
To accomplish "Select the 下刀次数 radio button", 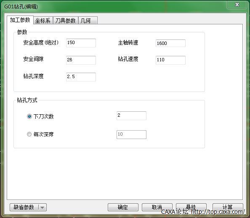I will point(29,116).
